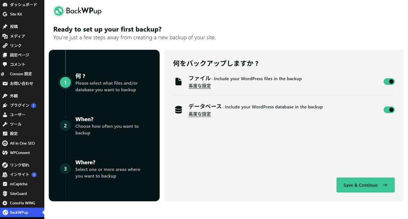Click the ConoHa WING gear icon
Image resolution: width=408 pixels, height=219 pixels.
tap(5, 203)
